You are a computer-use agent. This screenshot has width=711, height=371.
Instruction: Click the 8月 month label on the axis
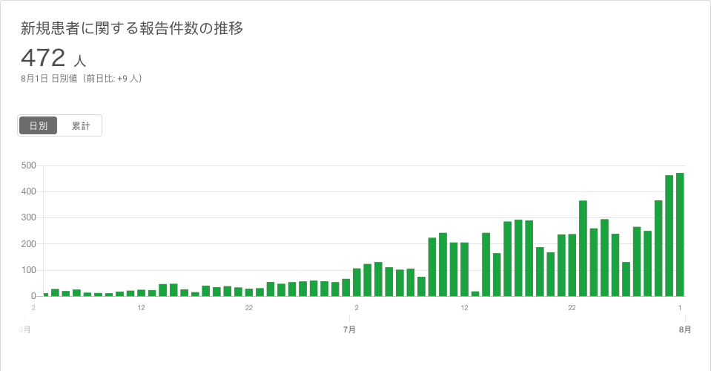[685, 329]
